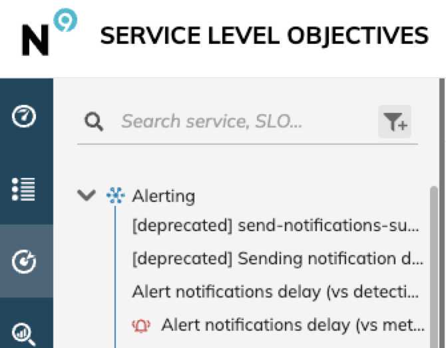This screenshot has width=446, height=348.
Task: Click the blue tree line under Alerting
Action: 115,277
